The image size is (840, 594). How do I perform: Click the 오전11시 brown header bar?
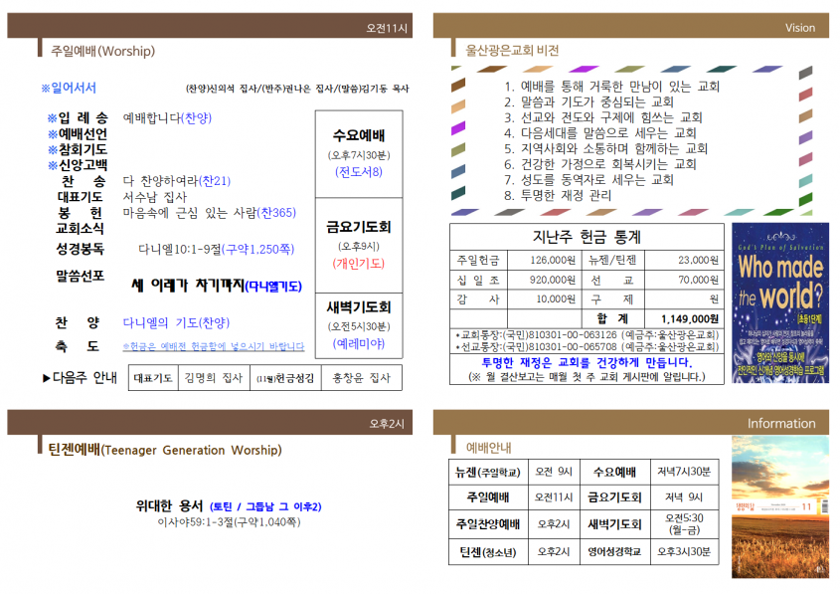click(x=210, y=26)
